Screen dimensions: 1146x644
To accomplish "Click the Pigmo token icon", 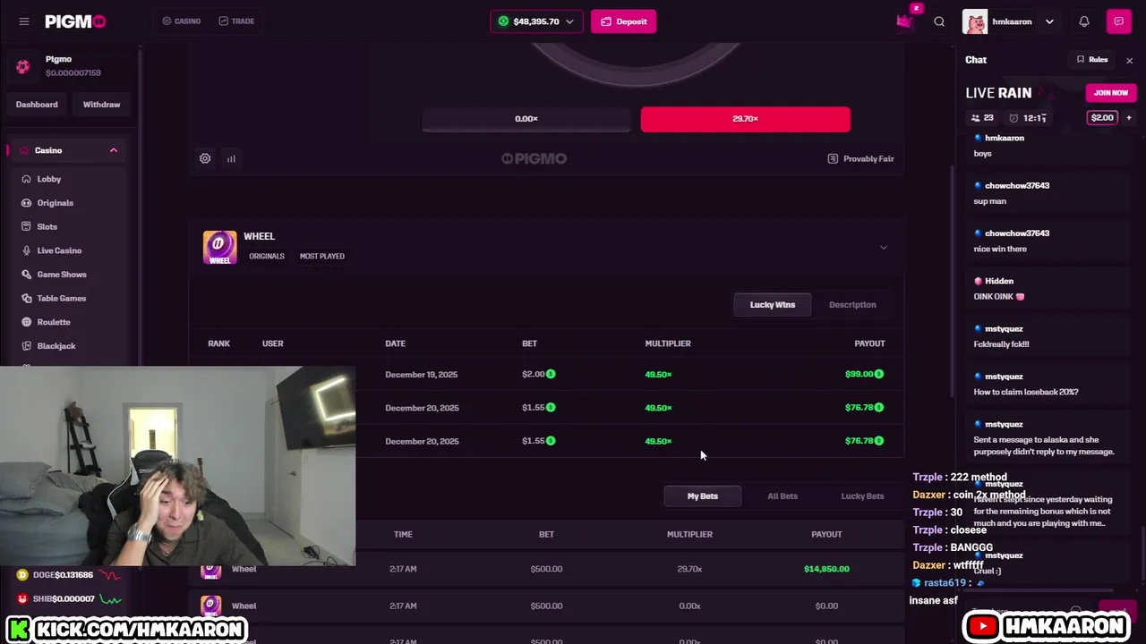I will 23,66.
